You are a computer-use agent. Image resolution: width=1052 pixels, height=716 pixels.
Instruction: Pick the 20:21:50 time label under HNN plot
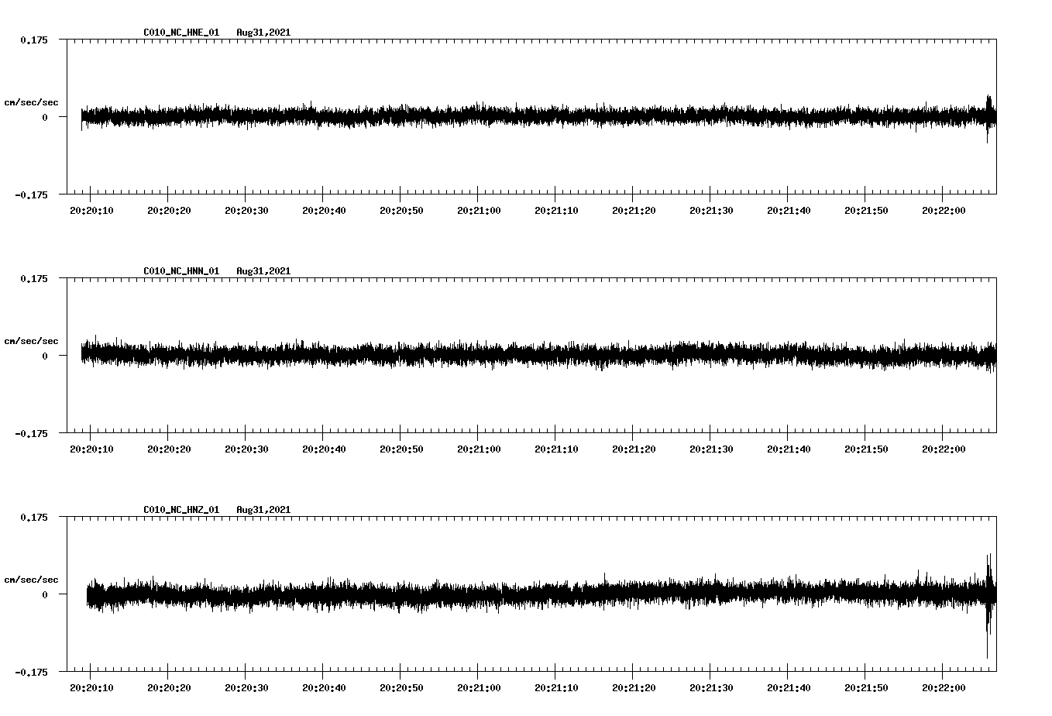pyautogui.click(x=865, y=449)
